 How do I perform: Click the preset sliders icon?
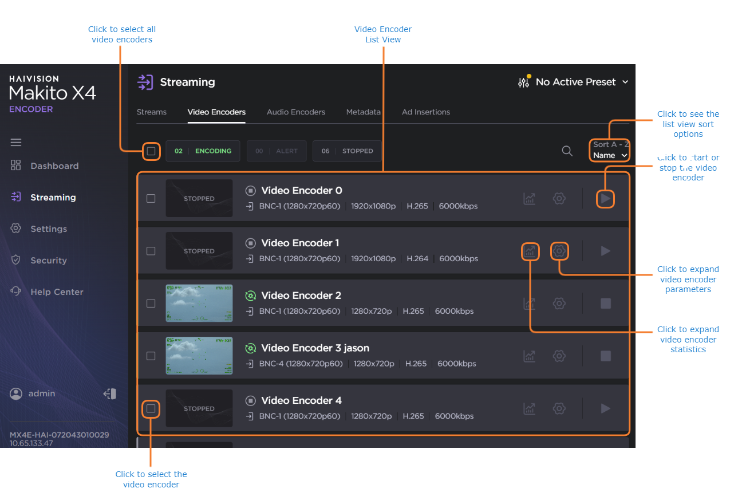(523, 82)
